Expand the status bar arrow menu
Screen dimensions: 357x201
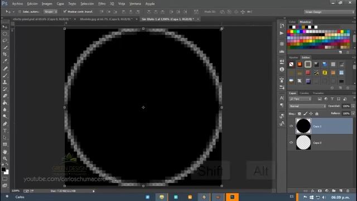tap(94, 191)
